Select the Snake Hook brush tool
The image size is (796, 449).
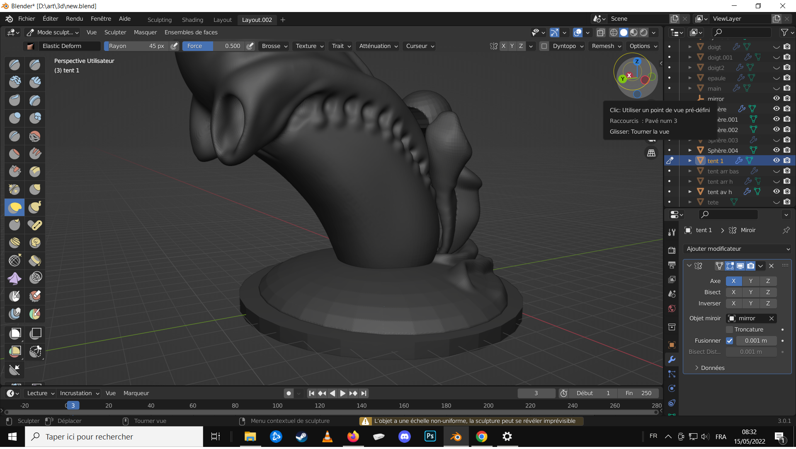[35, 207]
